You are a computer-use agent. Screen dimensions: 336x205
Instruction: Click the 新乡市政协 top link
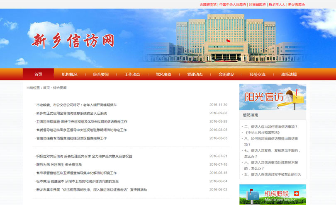coord(296,5)
